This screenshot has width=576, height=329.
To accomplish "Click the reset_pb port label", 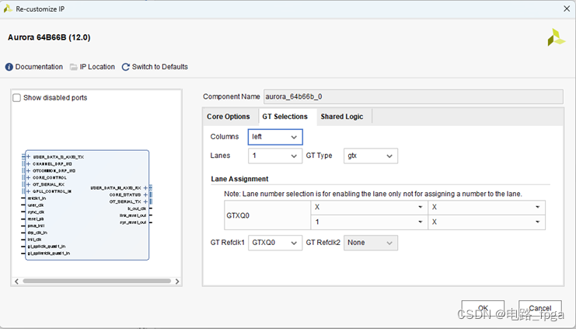I will coord(36,219).
